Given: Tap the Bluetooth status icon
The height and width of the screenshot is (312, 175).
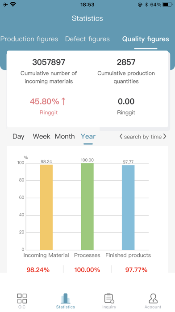Looking at the screenshot, I should (146, 4).
